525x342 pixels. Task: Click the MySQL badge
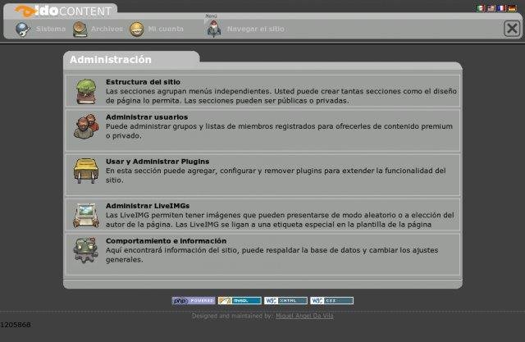click(x=240, y=300)
